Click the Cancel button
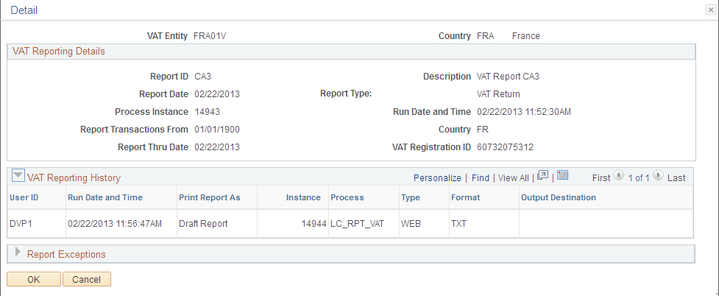The height and width of the screenshot is (296, 719). 87,279
